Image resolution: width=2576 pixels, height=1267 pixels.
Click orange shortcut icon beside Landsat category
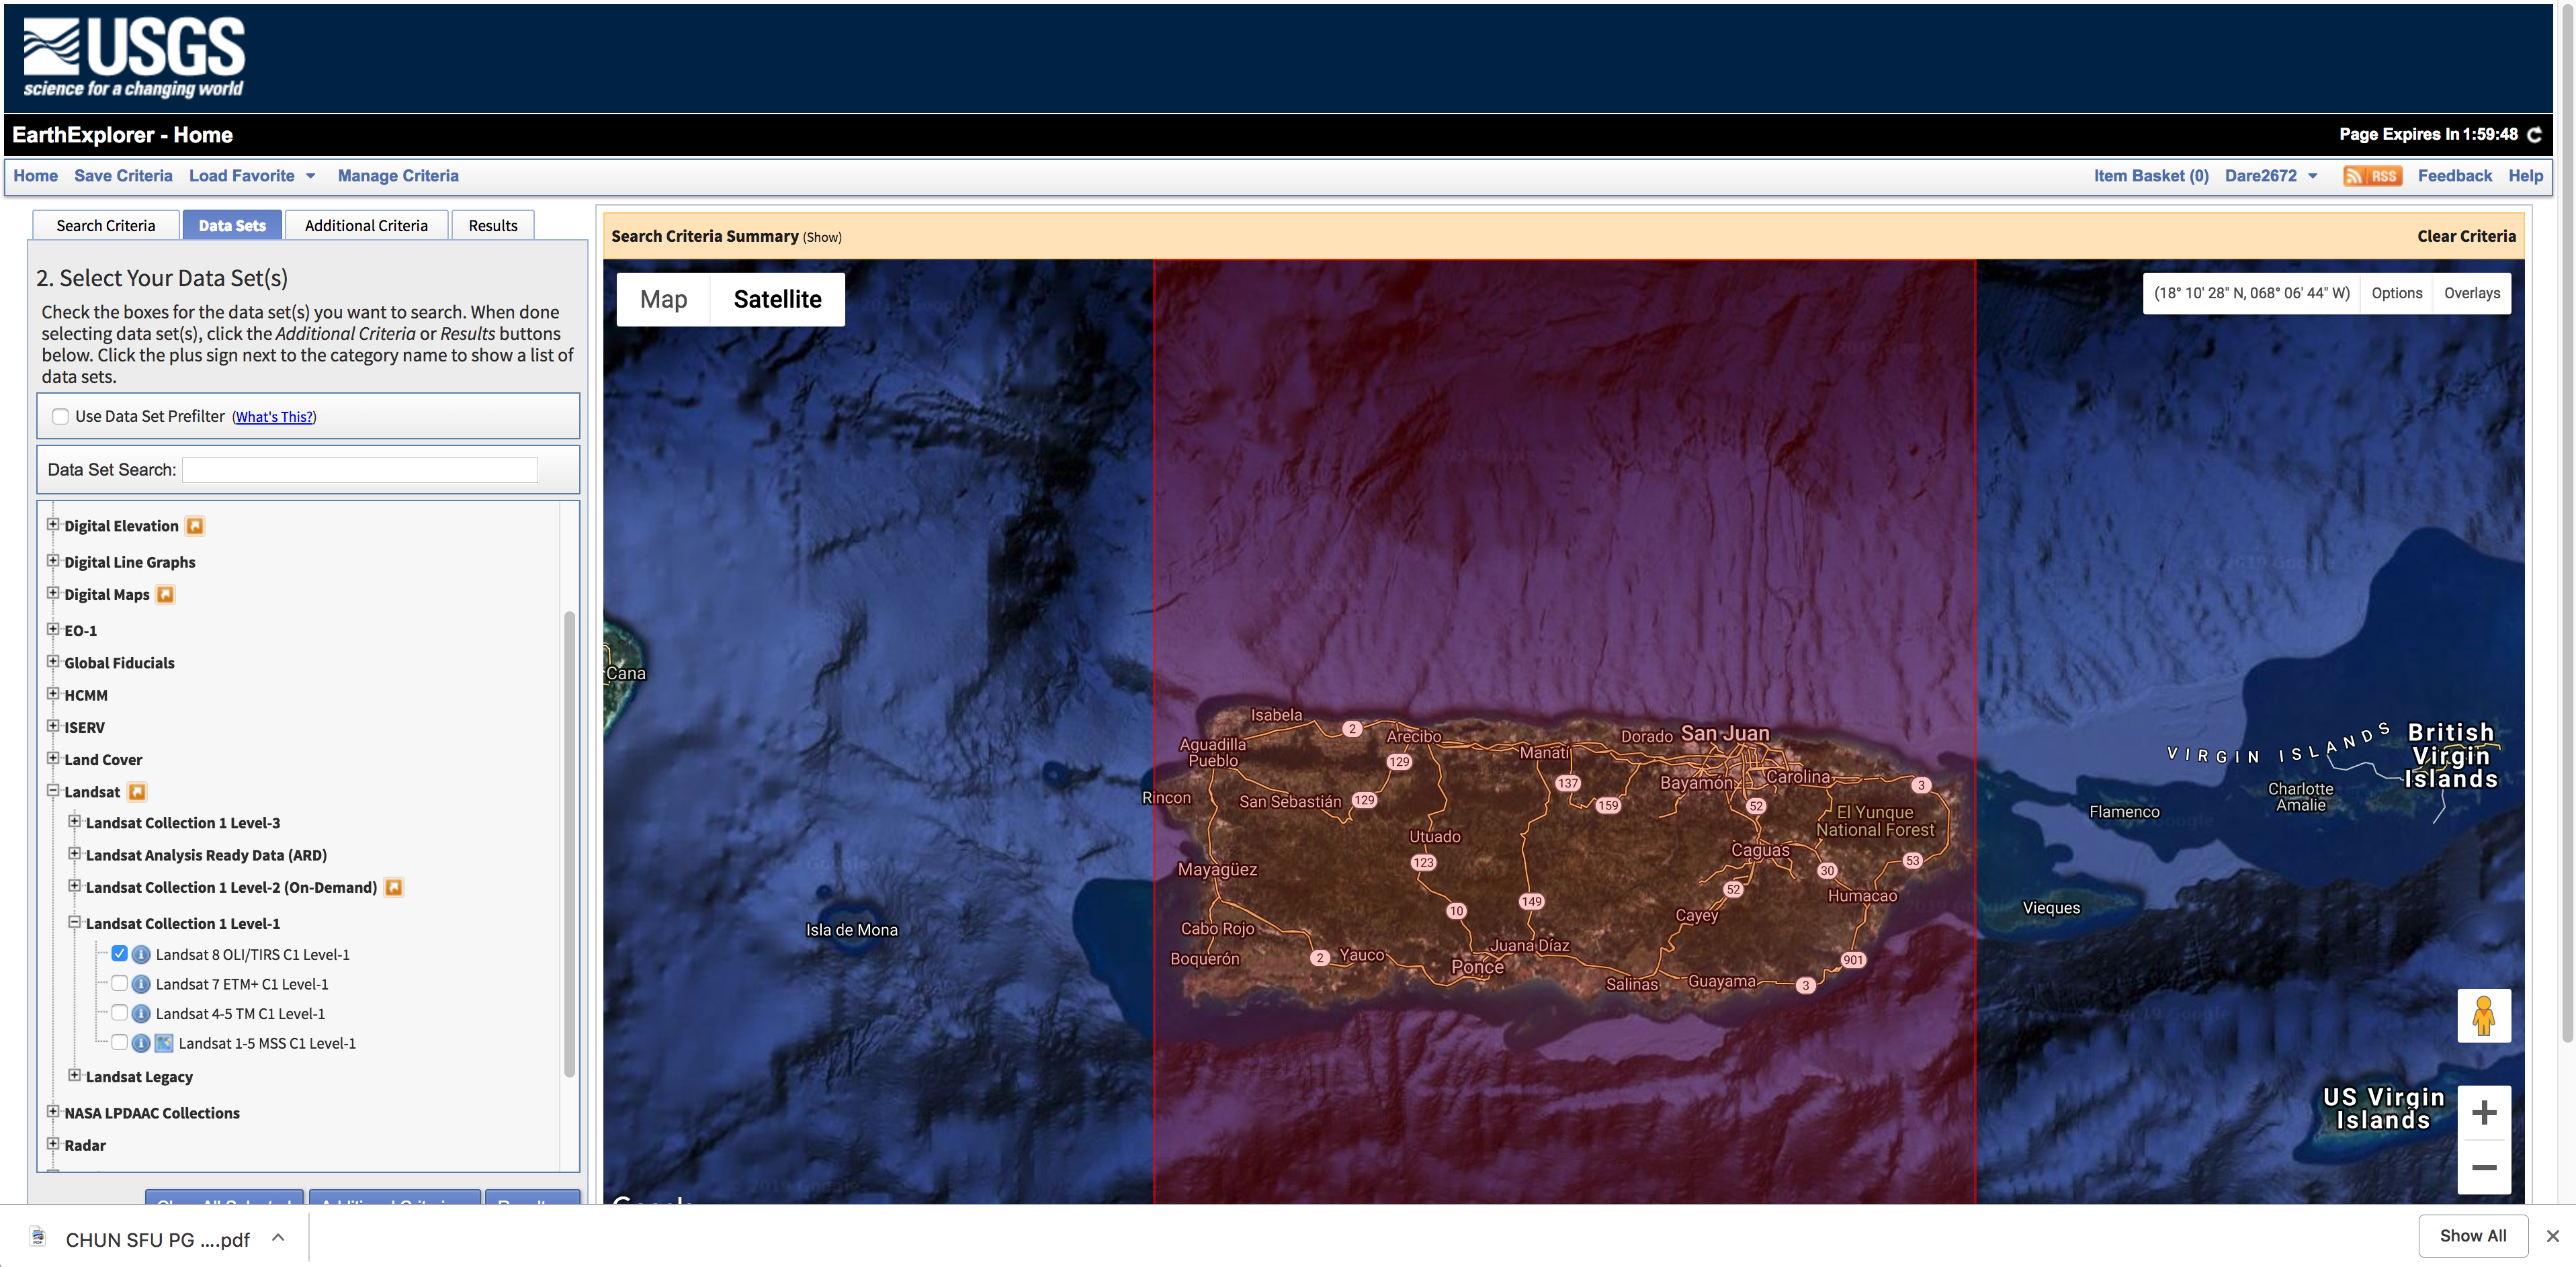[x=137, y=791]
